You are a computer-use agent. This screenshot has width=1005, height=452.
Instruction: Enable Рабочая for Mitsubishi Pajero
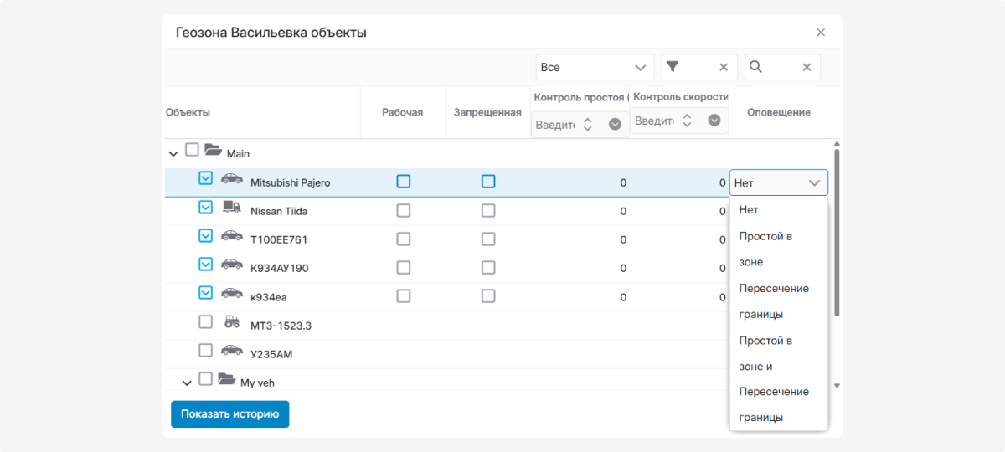[404, 181]
